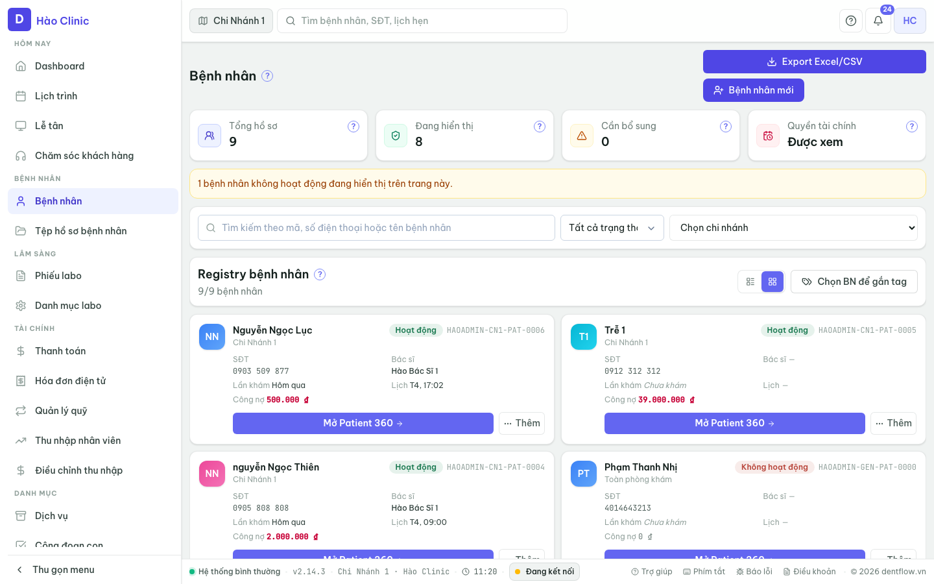The height and width of the screenshot is (584, 934).
Task: Select Bệnh nhân sidebar item
Action: click(x=93, y=201)
